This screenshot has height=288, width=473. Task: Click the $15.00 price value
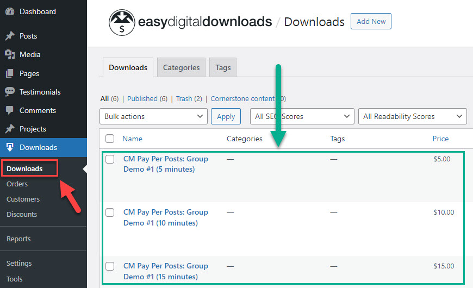(444, 266)
